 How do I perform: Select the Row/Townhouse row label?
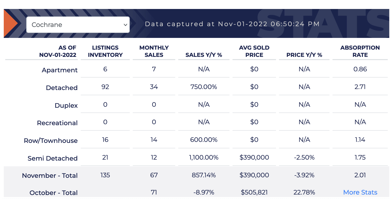tap(51, 141)
